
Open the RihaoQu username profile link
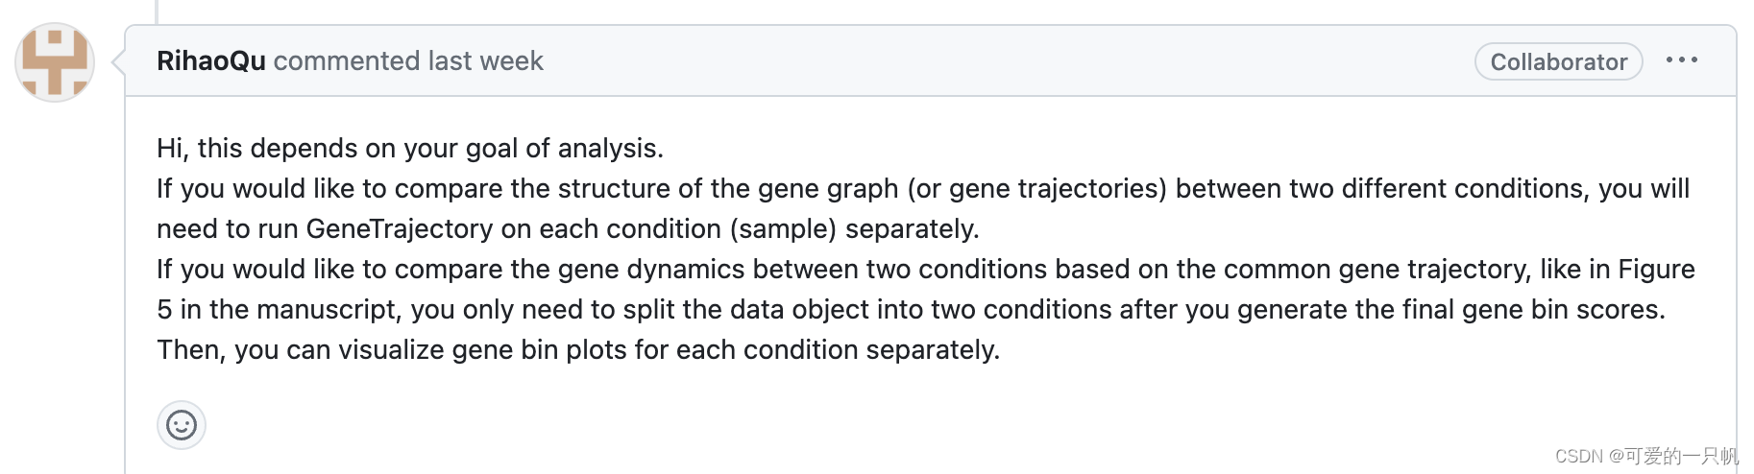tap(210, 61)
